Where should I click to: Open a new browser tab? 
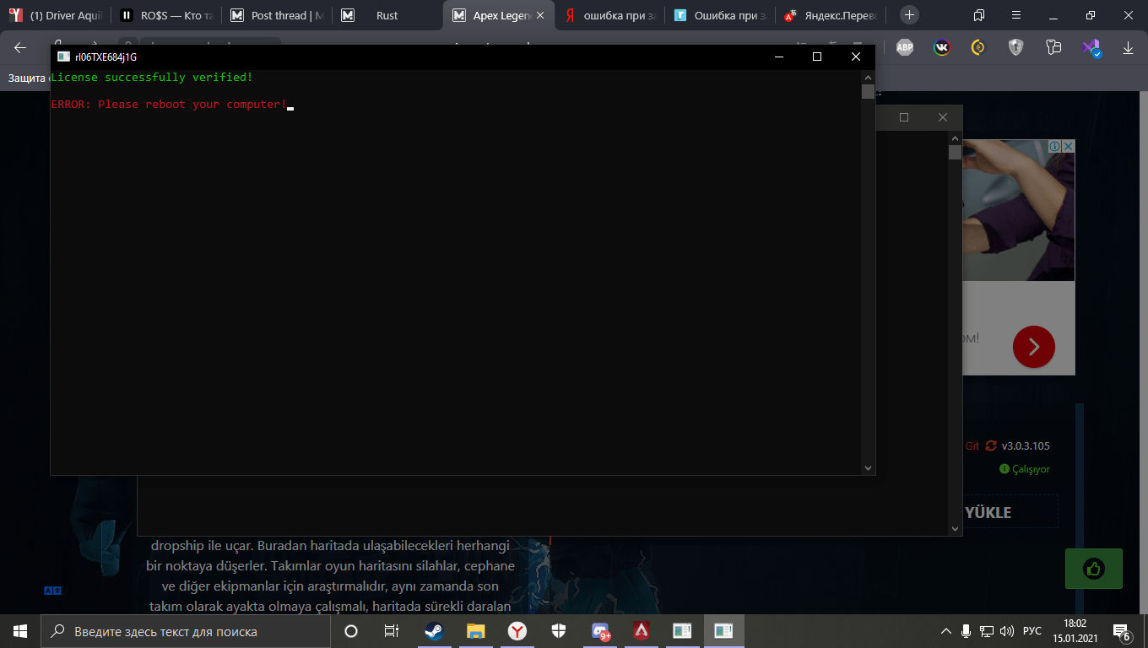tap(909, 15)
